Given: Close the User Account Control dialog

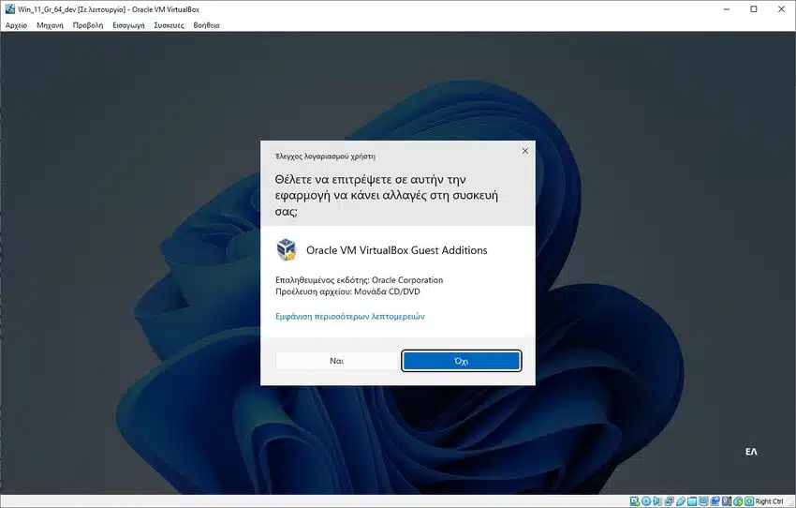Looking at the screenshot, I should tap(525, 151).
